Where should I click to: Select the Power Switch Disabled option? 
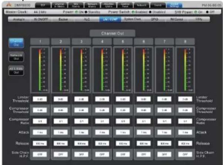point(150,12)
